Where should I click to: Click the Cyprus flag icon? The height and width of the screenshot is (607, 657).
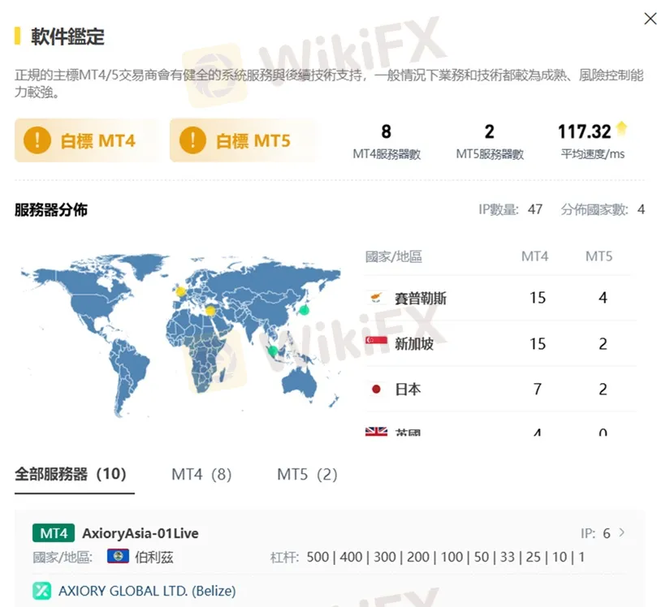click(x=376, y=298)
